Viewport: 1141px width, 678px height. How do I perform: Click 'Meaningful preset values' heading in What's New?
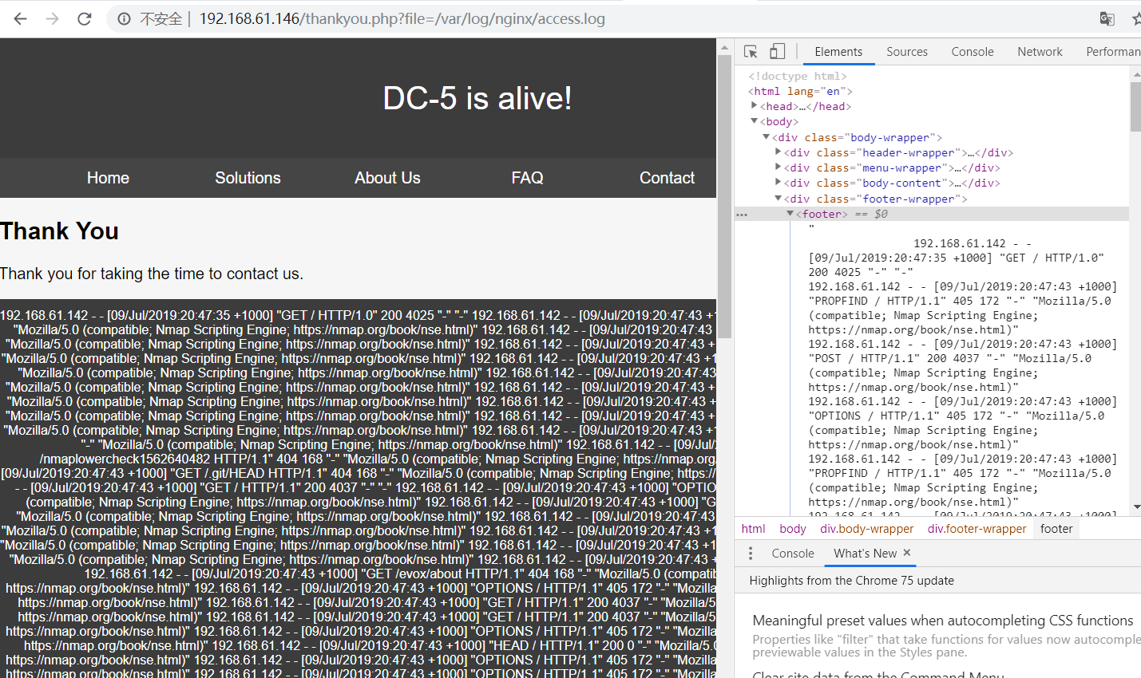coord(942,621)
